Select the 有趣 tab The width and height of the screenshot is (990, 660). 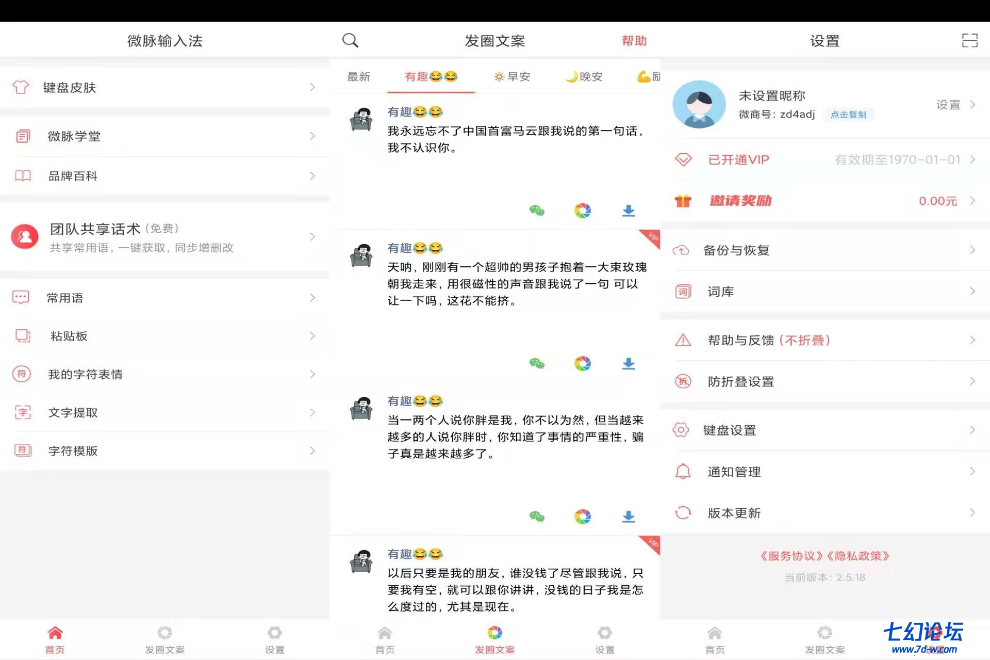(x=431, y=77)
